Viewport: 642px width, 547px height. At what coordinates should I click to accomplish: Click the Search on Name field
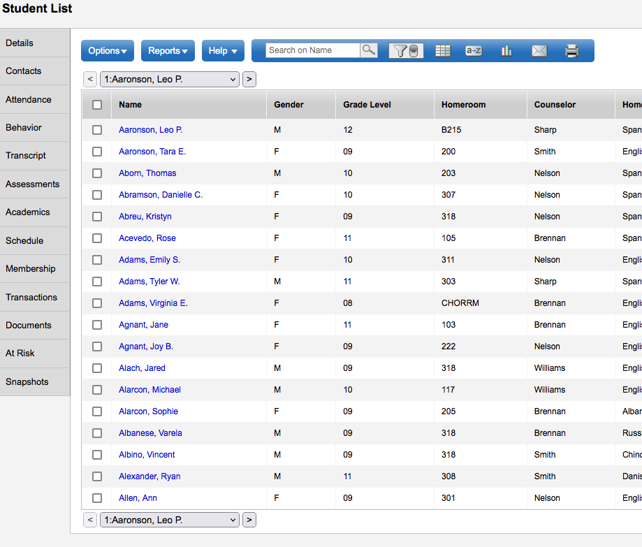click(x=313, y=50)
